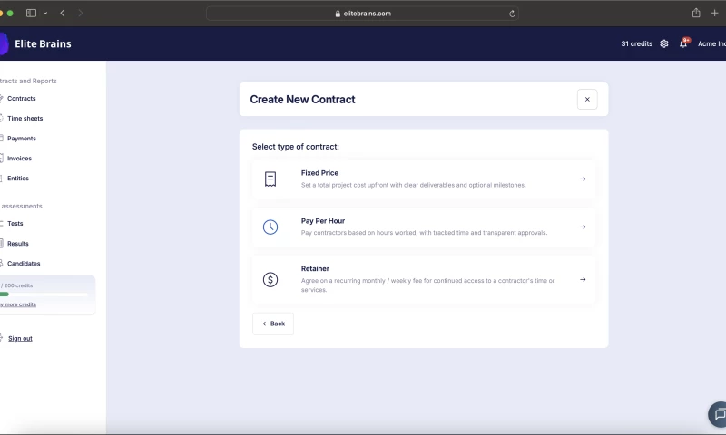Screen dimensions: 726x435
Task: Click the Fixed Price receipt icon
Action: [270, 179]
